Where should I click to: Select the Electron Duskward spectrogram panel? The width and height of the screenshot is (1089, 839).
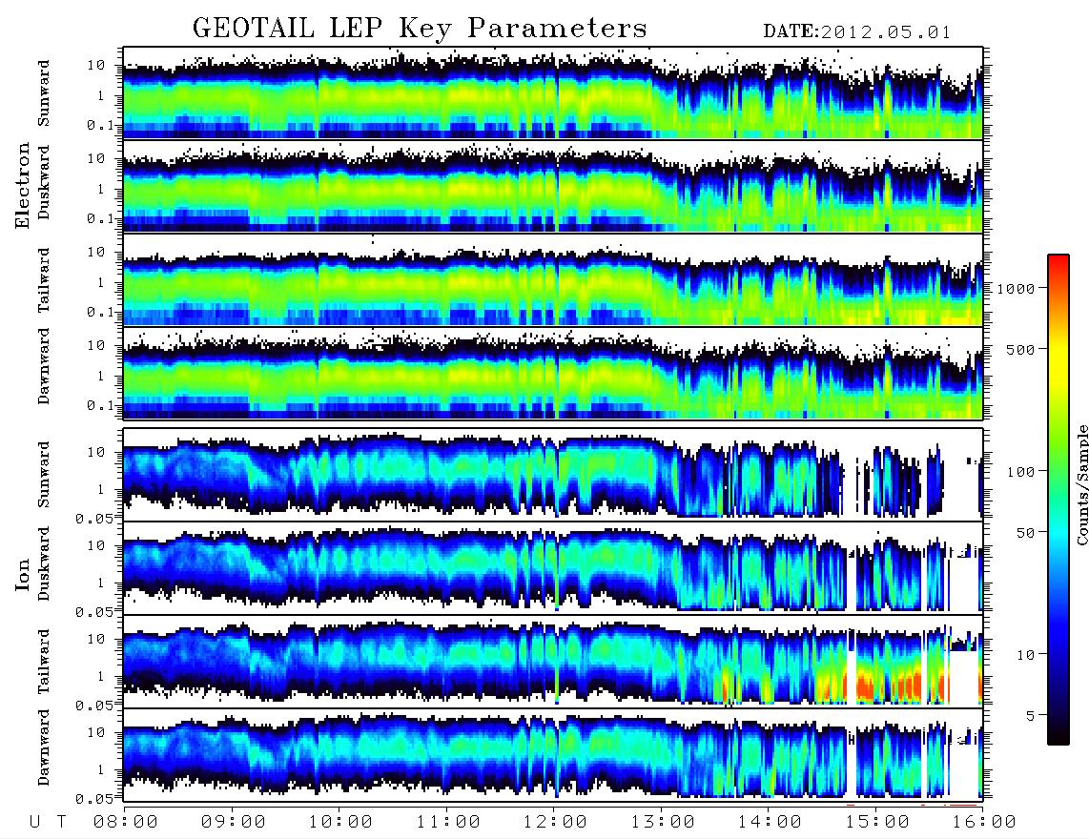pyautogui.click(x=553, y=186)
